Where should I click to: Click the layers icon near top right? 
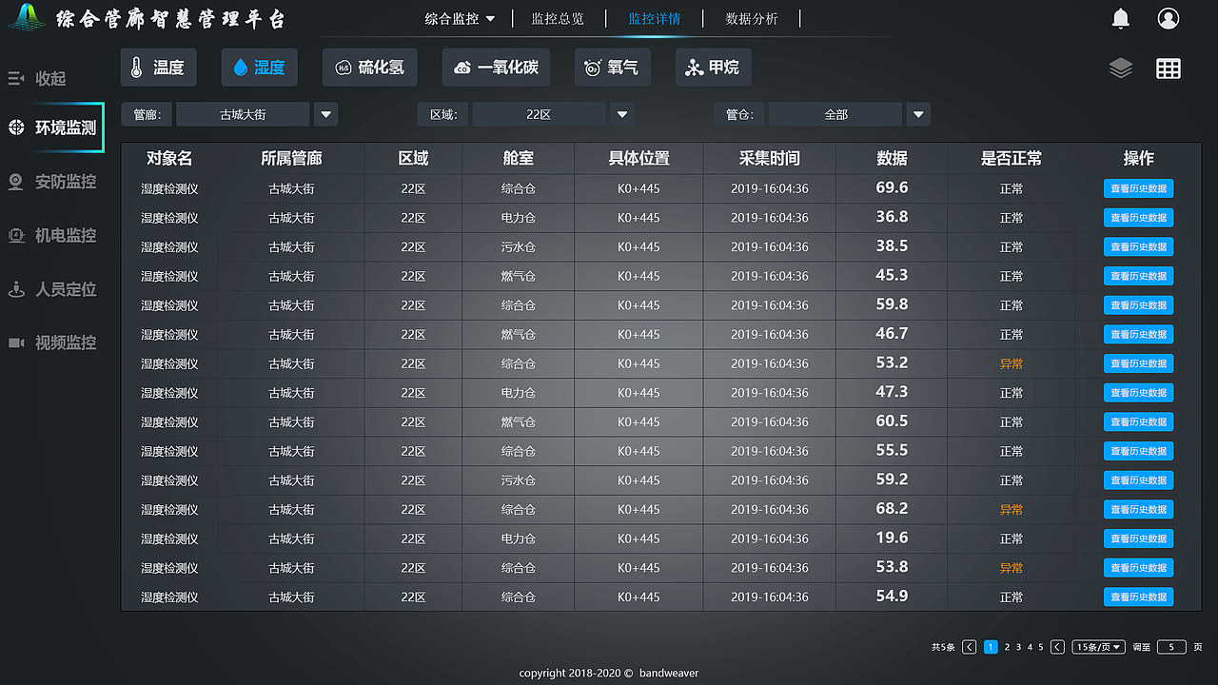1120,68
